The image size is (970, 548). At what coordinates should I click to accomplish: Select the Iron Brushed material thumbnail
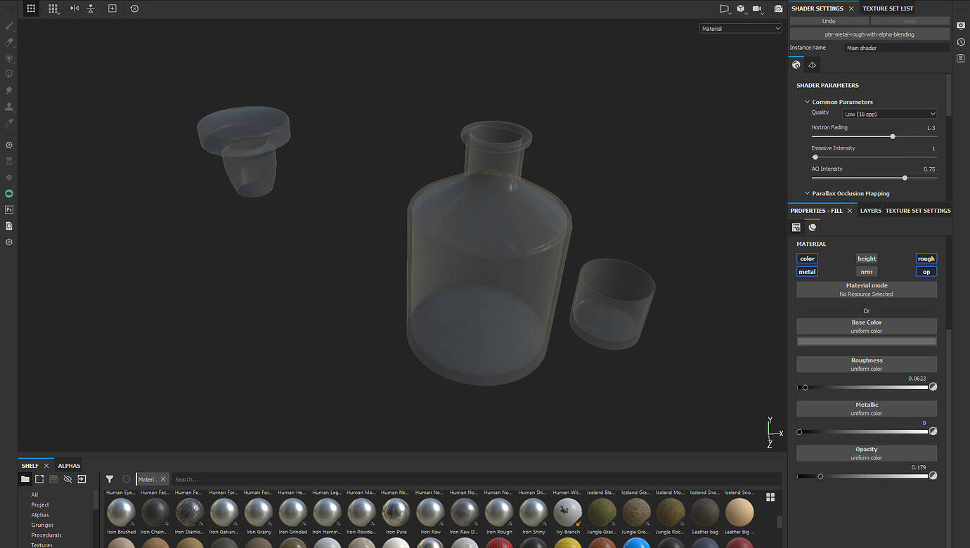pos(121,513)
